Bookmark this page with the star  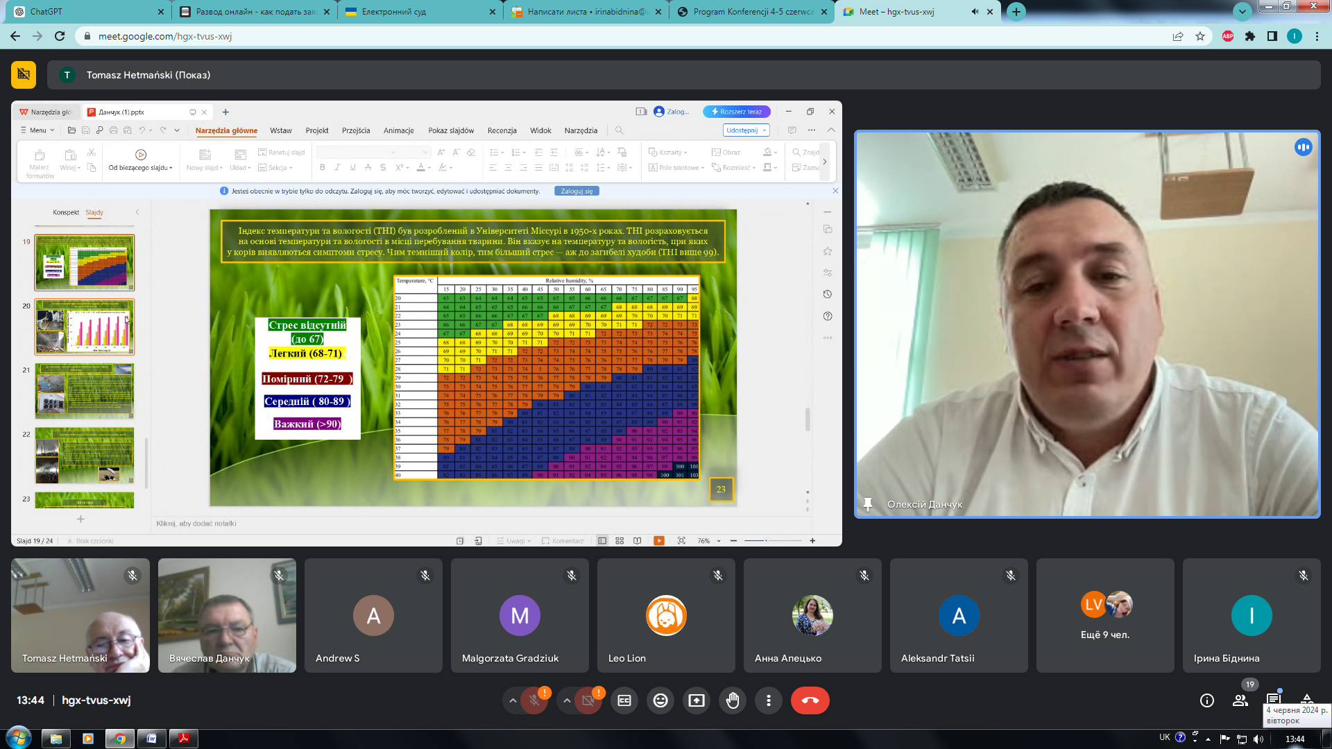click(x=1200, y=36)
